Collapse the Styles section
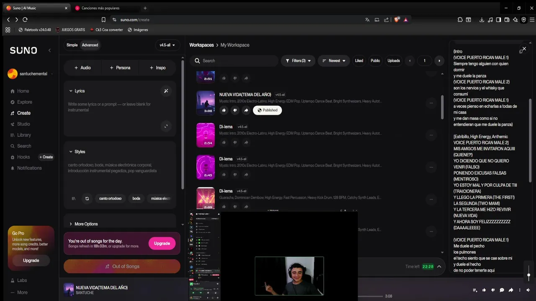The height and width of the screenshot is (301, 536). pos(77,152)
